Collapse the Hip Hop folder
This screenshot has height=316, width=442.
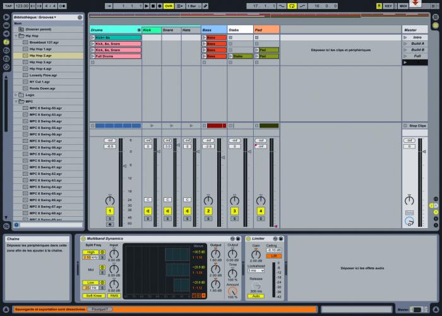(x=16, y=36)
